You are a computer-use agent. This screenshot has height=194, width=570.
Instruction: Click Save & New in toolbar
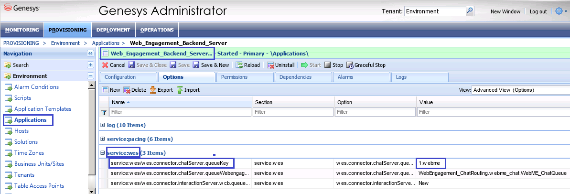[x=211, y=65]
